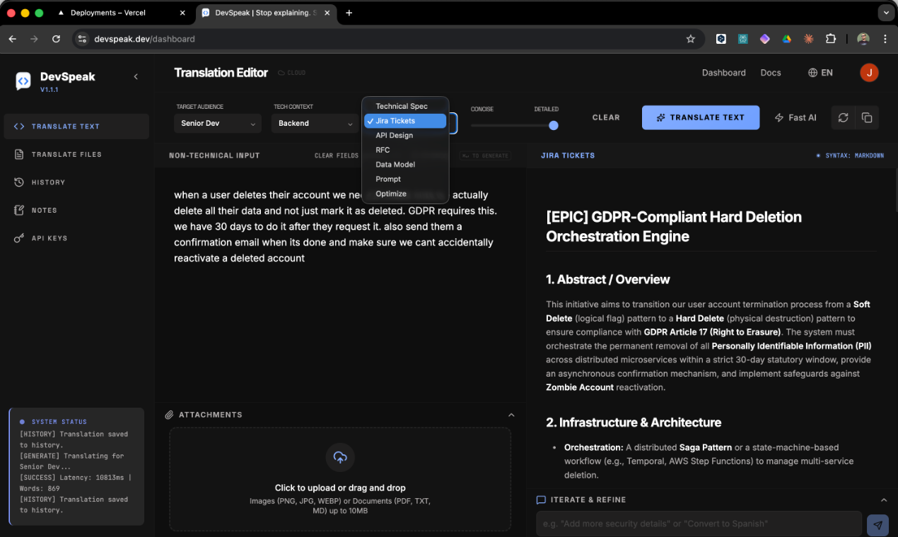Click the upload cloud icon in Attachments
The image size is (898, 537).
tap(340, 458)
